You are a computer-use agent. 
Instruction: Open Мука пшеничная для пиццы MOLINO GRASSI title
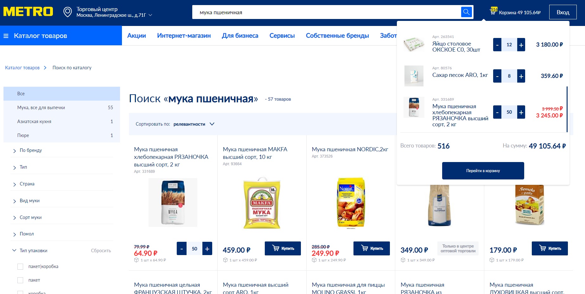tap(348, 288)
